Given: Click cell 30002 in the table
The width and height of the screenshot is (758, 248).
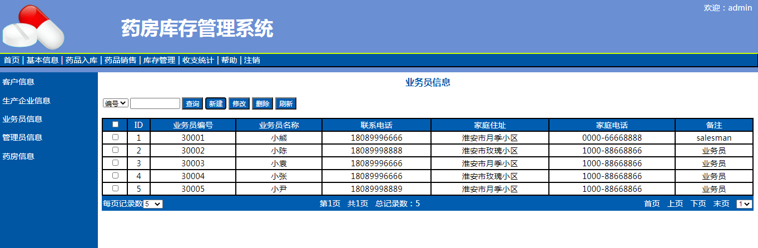Looking at the screenshot, I should tap(193, 150).
